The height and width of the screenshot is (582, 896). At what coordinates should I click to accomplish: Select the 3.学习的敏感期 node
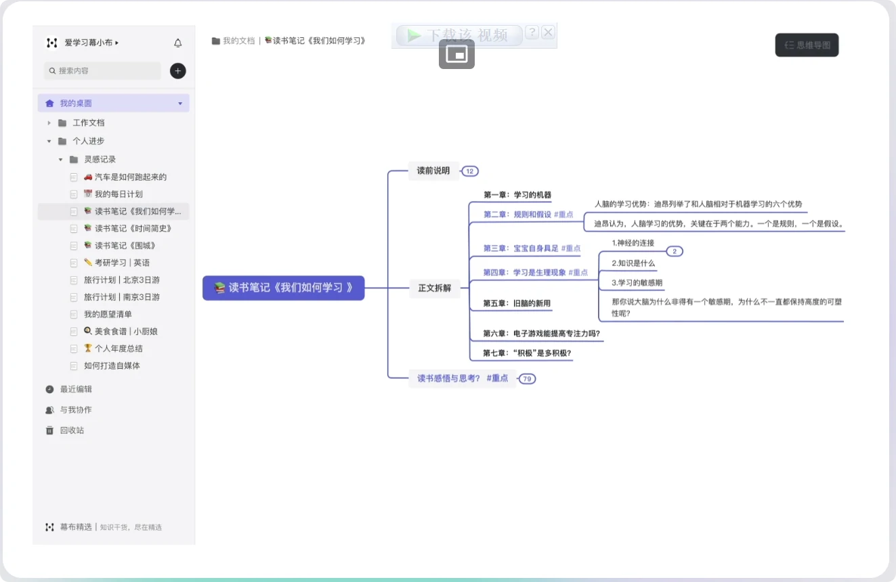click(x=637, y=283)
